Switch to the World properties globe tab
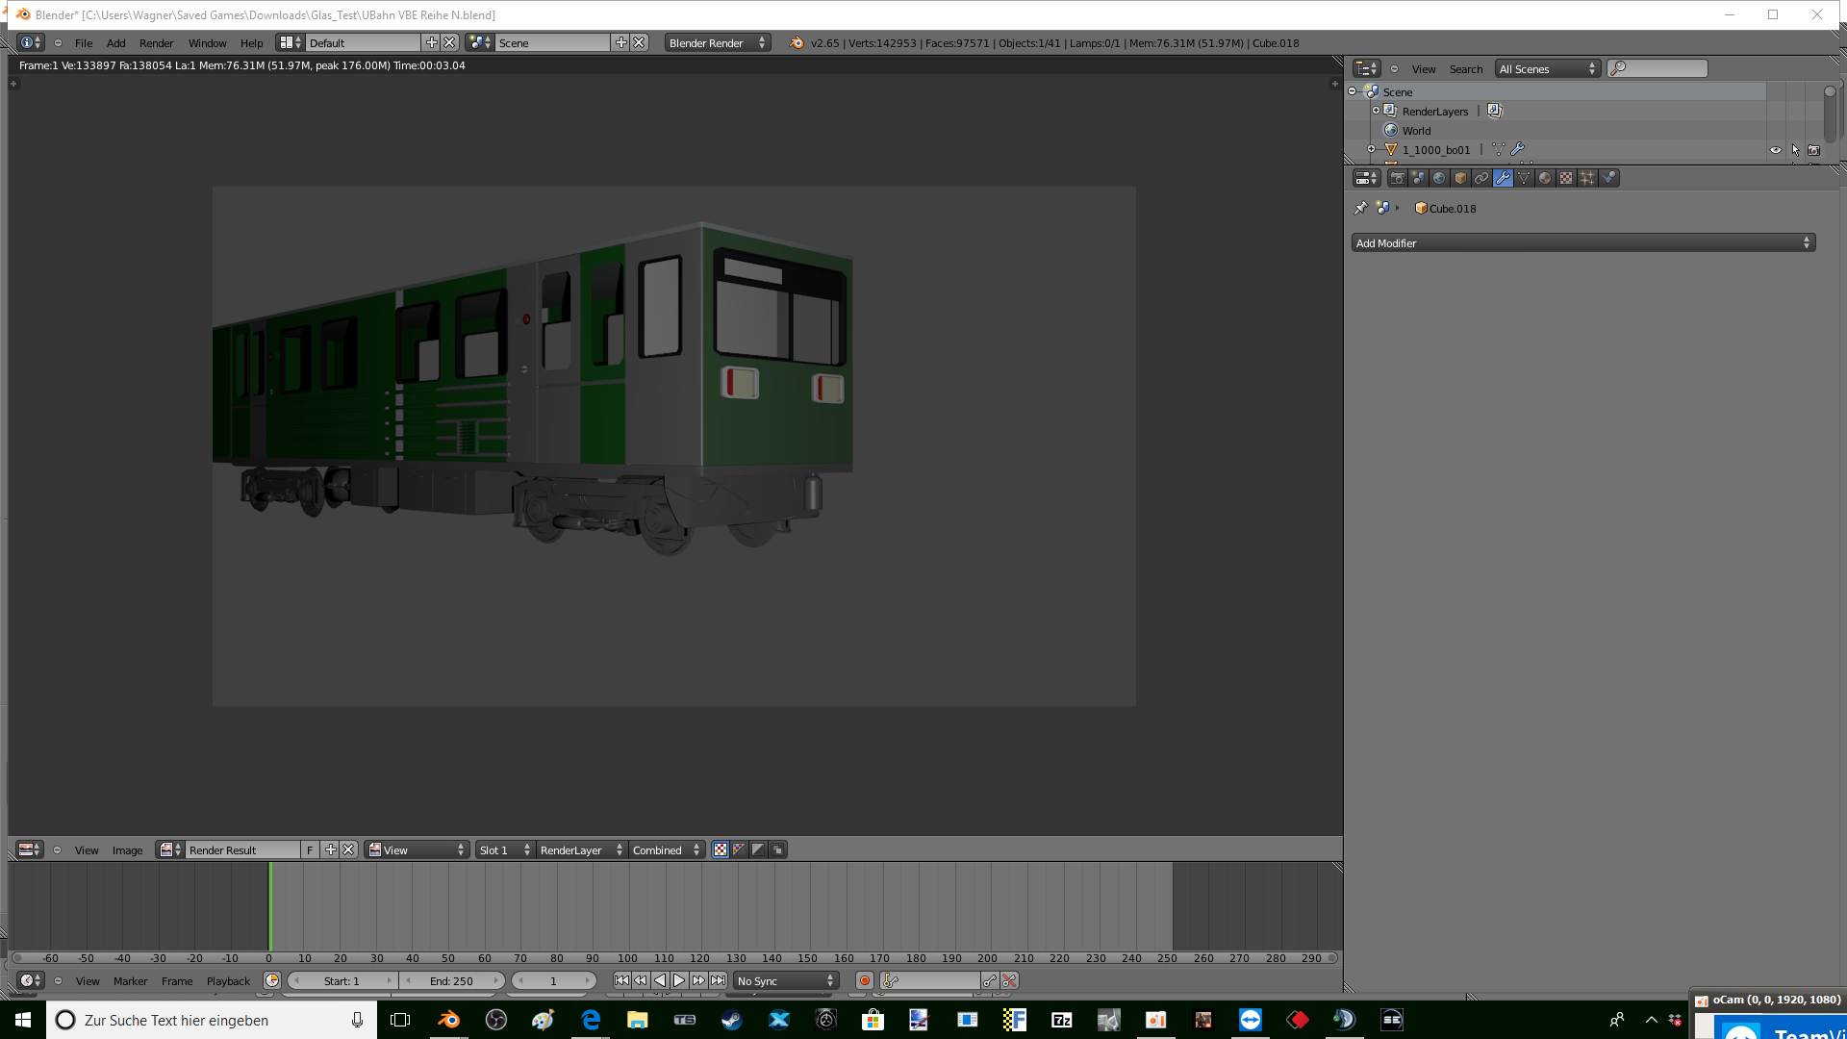 (1439, 178)
